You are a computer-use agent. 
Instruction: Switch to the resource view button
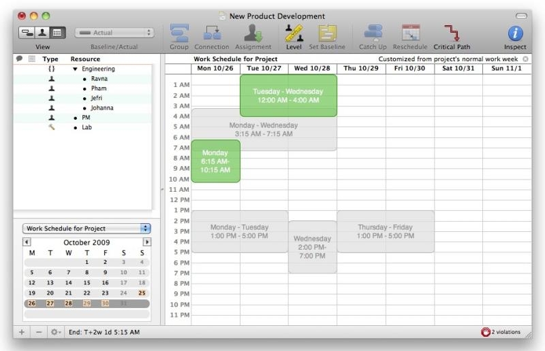(42, 33)
